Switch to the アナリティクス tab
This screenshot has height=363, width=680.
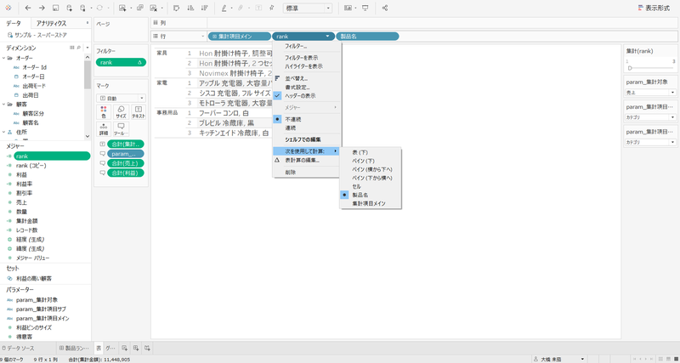pos(51,24)
